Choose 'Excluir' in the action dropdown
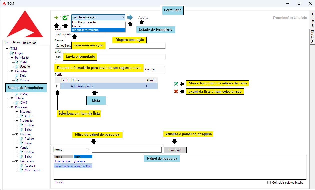This screenshot has height=190, width=315. point(77,26)
